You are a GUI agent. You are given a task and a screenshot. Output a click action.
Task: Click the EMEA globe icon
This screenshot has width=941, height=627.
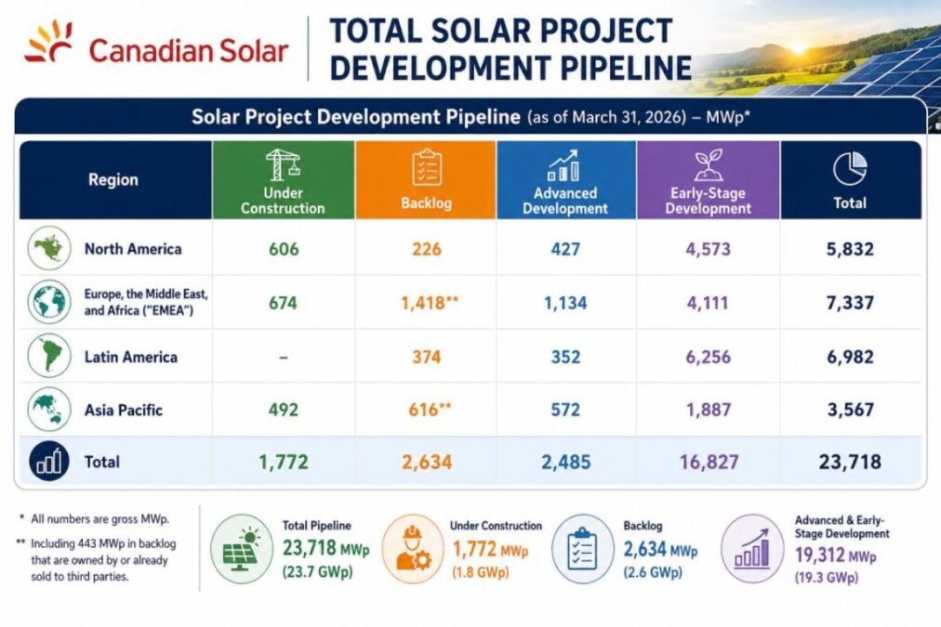49,302
